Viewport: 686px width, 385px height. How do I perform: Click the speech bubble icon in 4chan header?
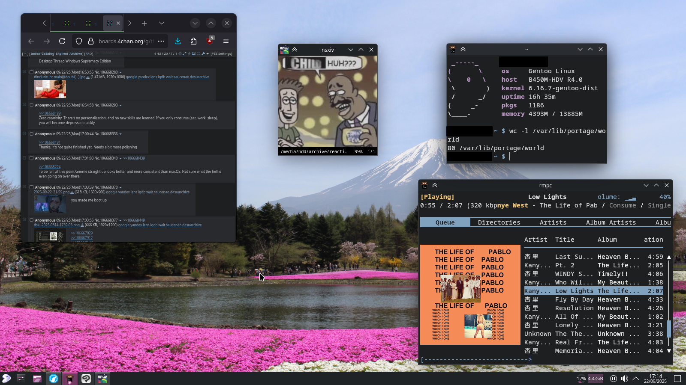click(x=199, y=53)
